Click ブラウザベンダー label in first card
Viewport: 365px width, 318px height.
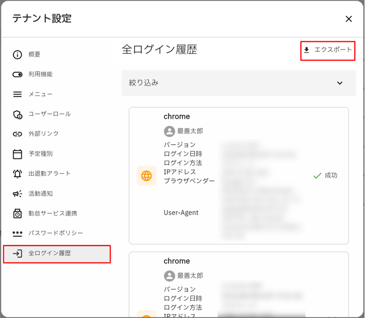[x=189, y=181]
